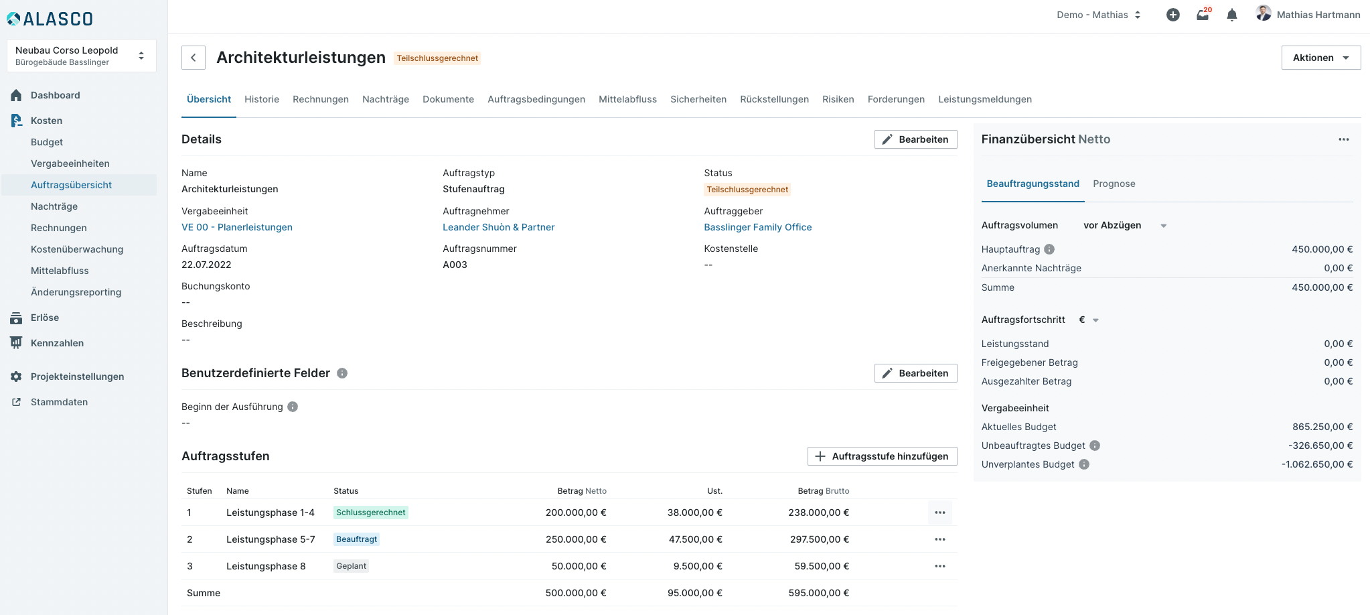This screenshot has height=615, width=1370.
Task: Open the Aktionen dropdown
Action: pos(1321,58)
